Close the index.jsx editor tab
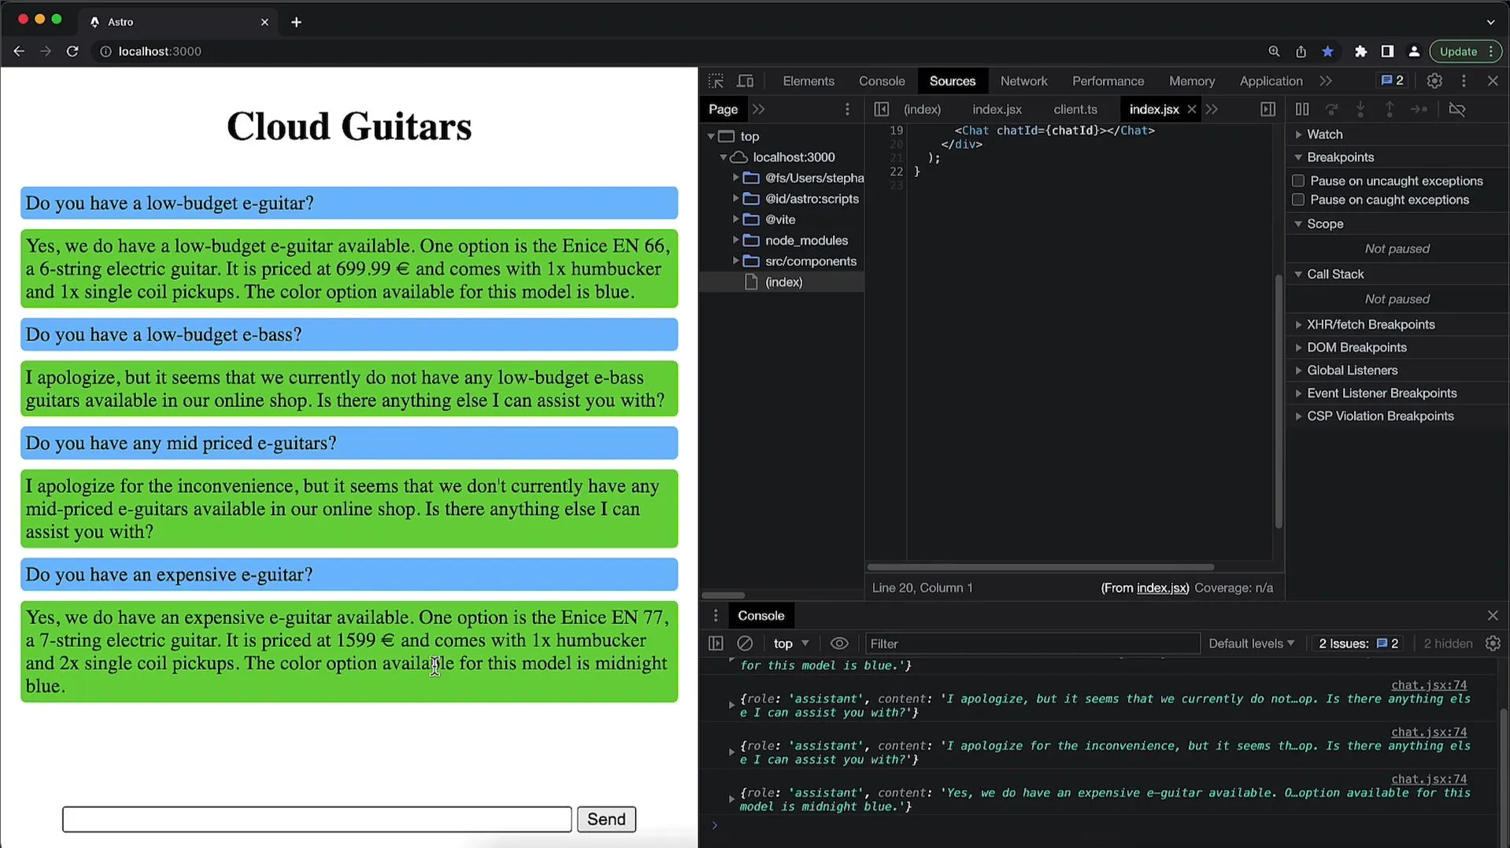 (x=1191, y=109)
